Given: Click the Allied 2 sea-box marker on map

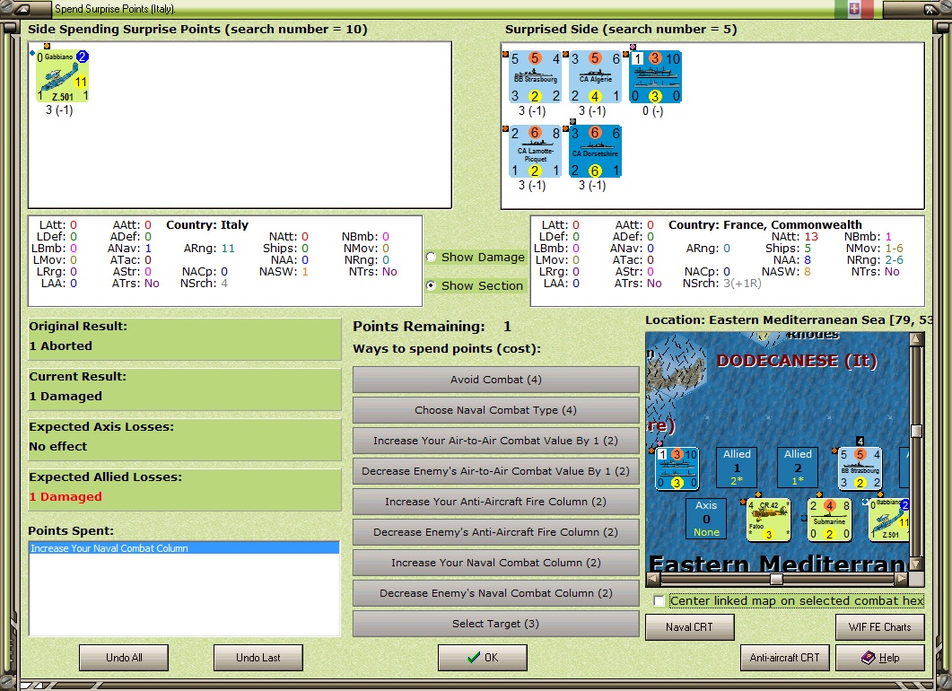Looking at the screenshot, I should point(798,468).
